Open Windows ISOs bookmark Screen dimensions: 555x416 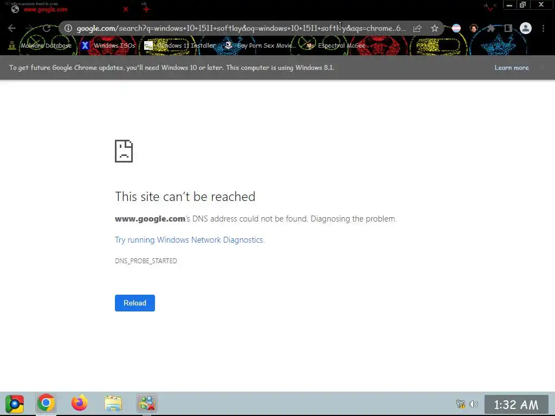108,45
